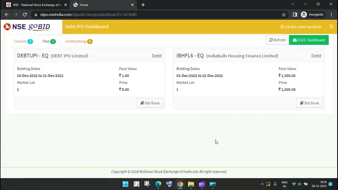View site info lock icon
This screenshot has width=338, height=190.
click(36, 15)
